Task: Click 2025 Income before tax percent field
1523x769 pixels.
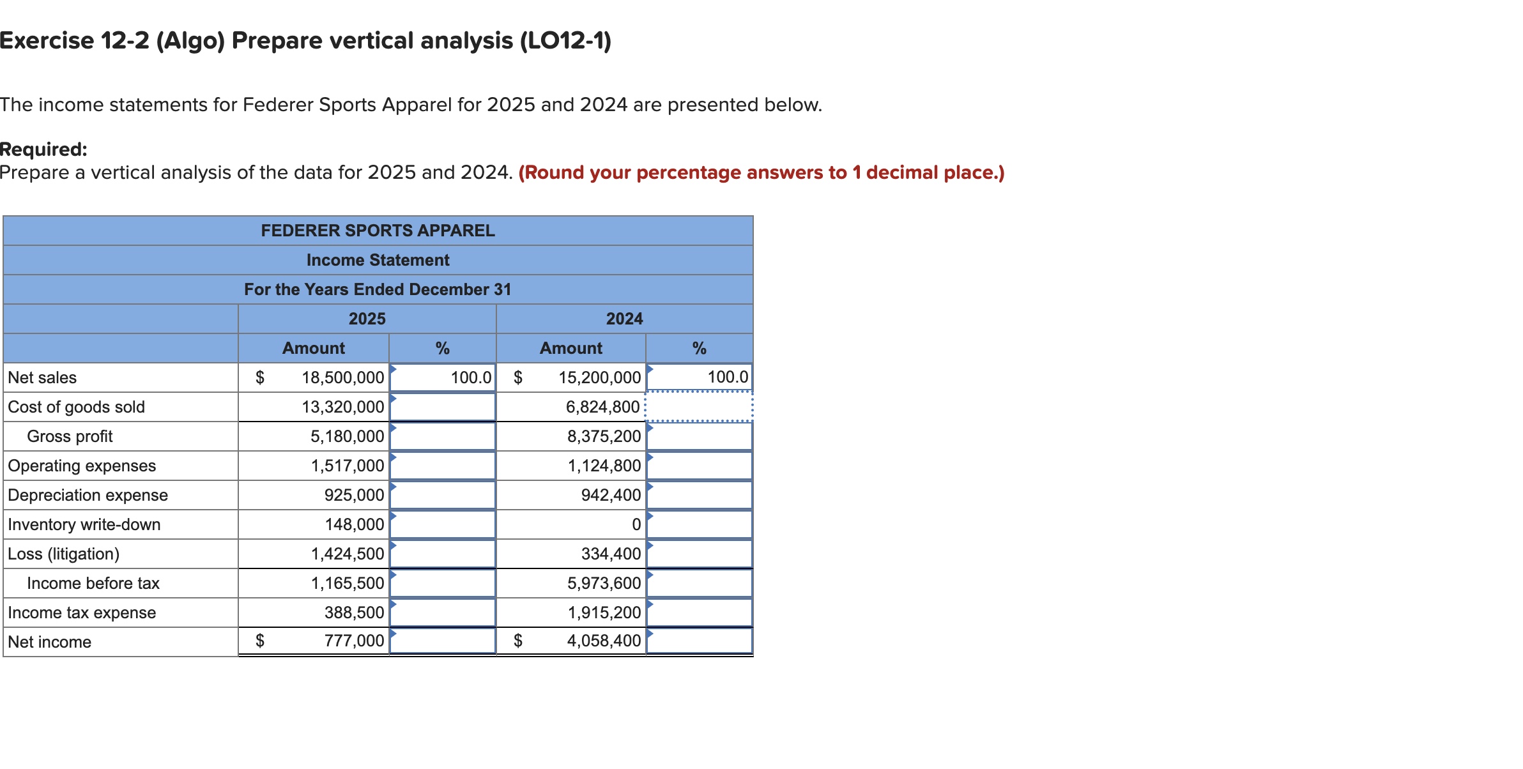Action: click(443, 583)
